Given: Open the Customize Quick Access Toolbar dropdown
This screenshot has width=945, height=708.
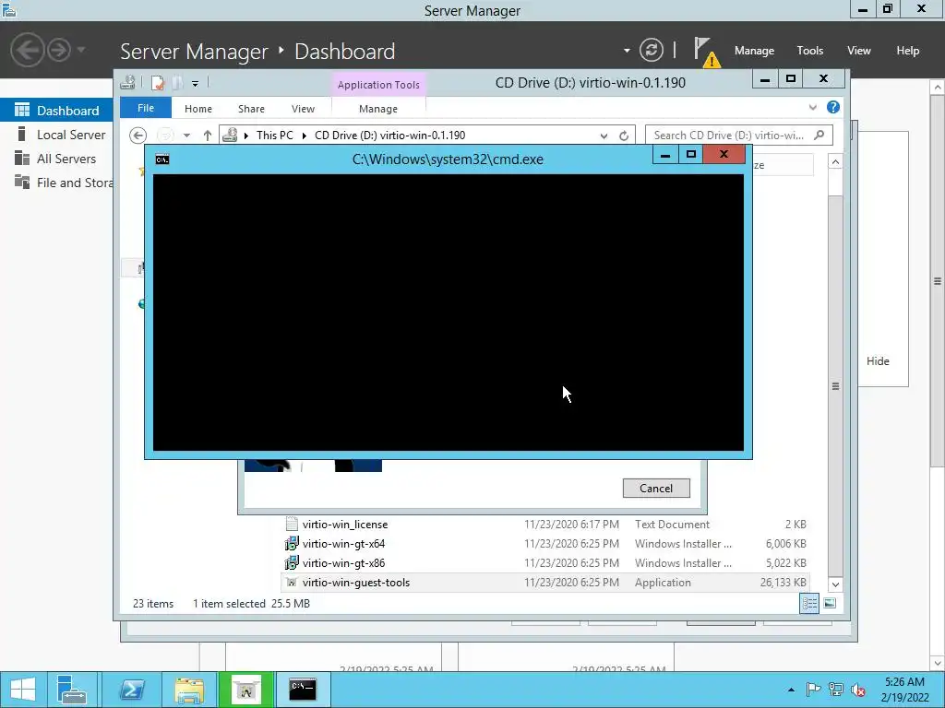Looking at the screenshot, I should click(196, 83).
